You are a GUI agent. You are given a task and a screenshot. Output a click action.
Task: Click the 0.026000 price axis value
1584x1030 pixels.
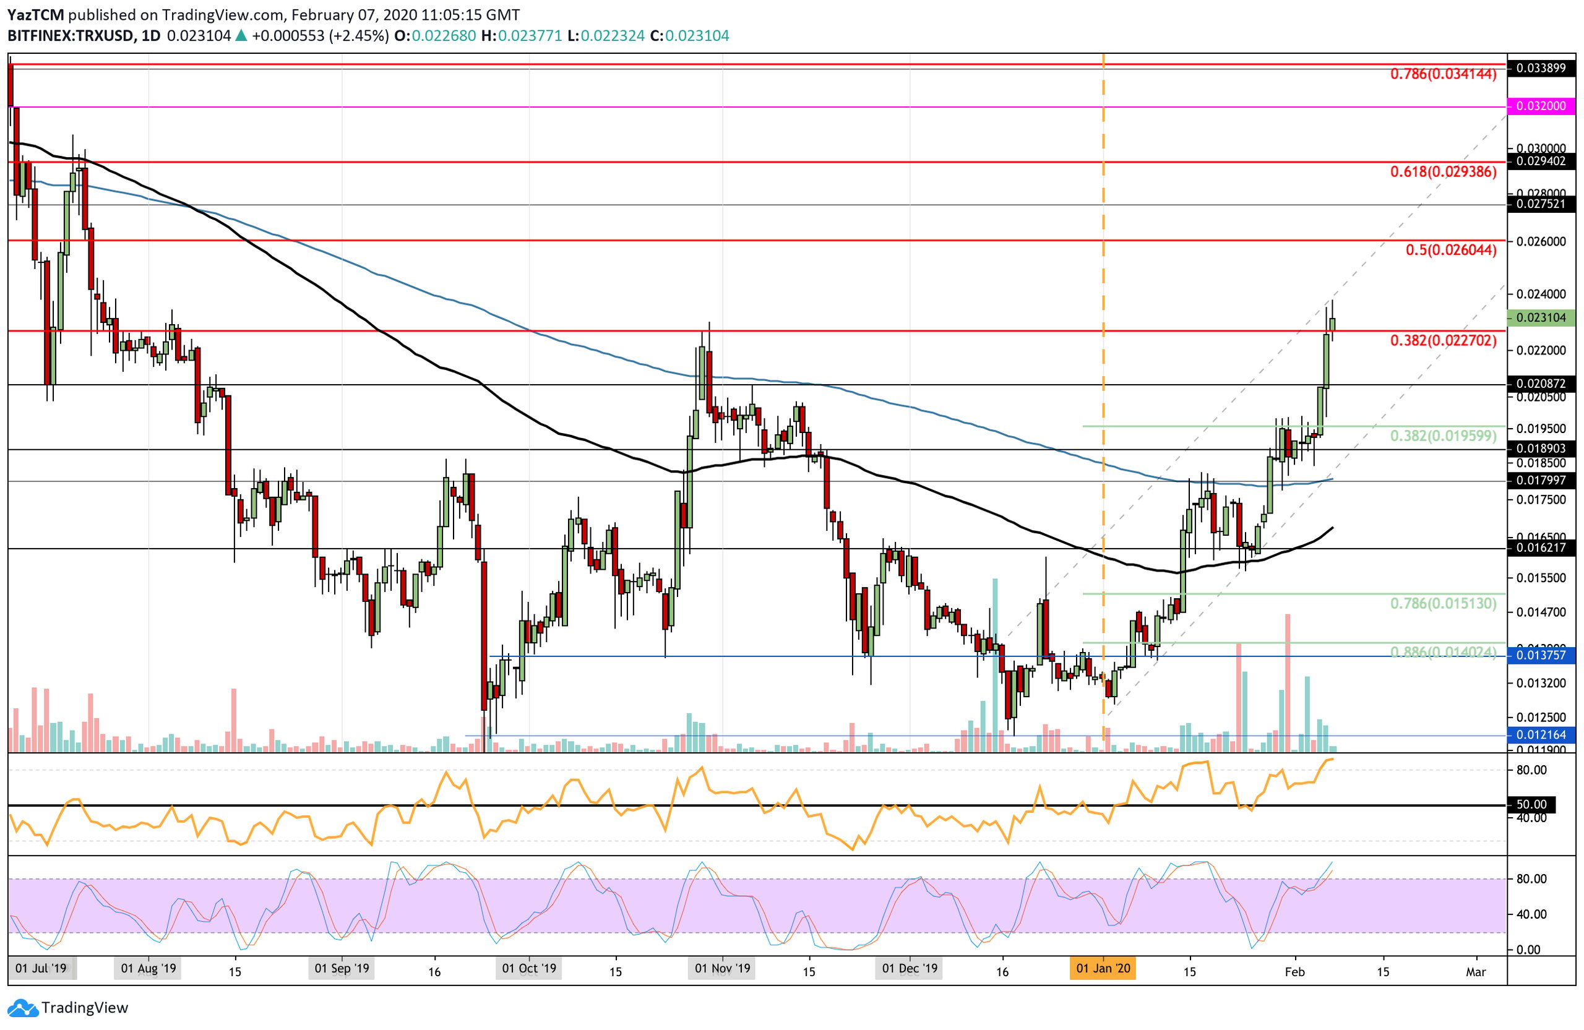point(1541,241)
